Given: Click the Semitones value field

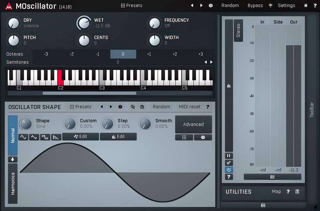Looking at the screenshot, I should [118, 62].
